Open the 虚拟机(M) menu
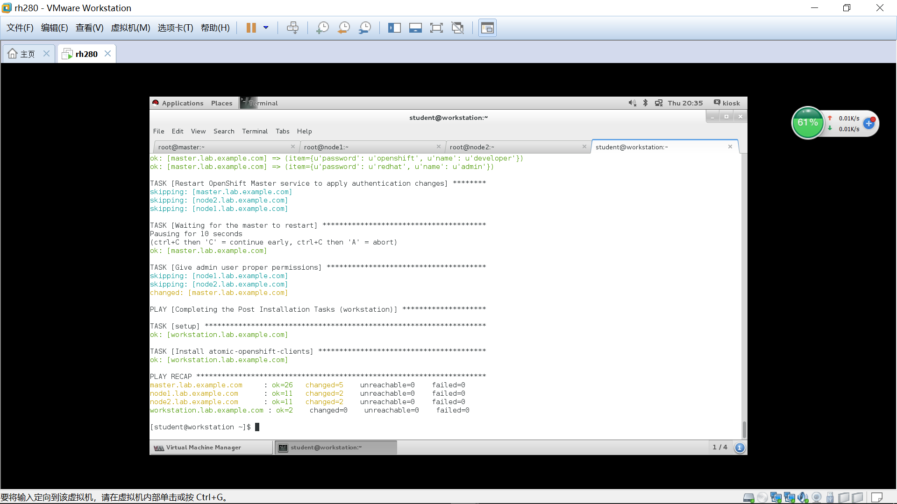 click(130, 28)
